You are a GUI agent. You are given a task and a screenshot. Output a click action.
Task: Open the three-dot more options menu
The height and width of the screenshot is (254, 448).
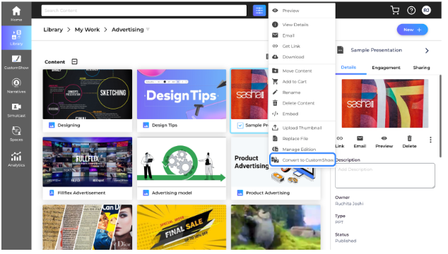point(430,140)
